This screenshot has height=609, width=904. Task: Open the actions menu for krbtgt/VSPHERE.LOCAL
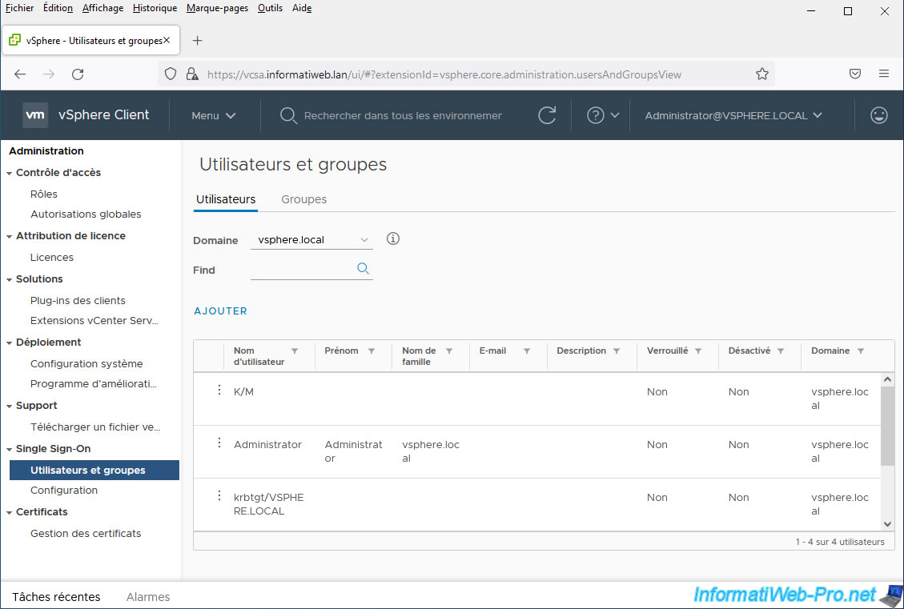[x=219, y=495]
